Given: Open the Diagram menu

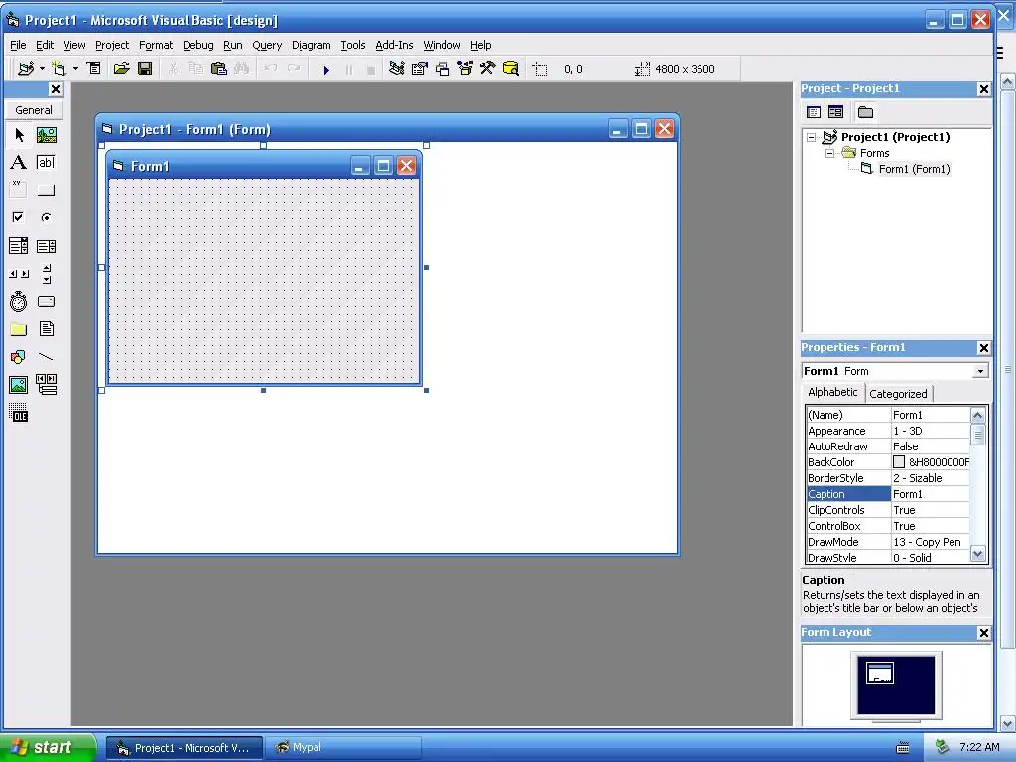Looking at the screenshot, I should 311,45.
